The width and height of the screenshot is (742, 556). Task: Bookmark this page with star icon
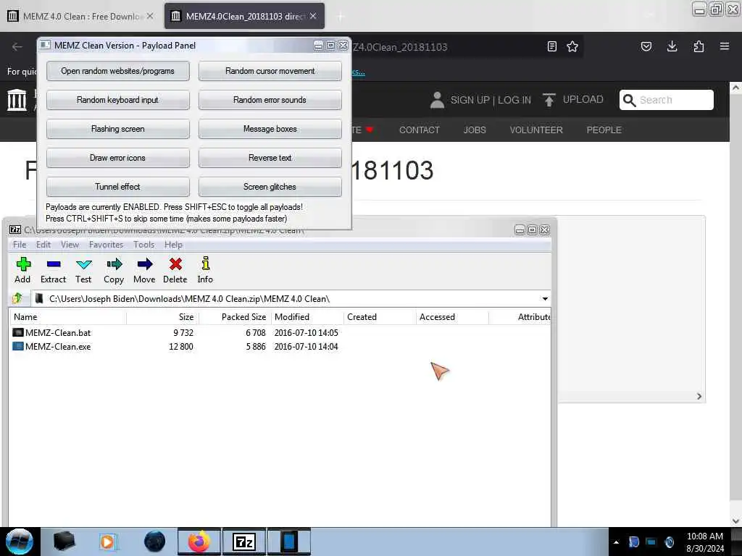point(572,46)
